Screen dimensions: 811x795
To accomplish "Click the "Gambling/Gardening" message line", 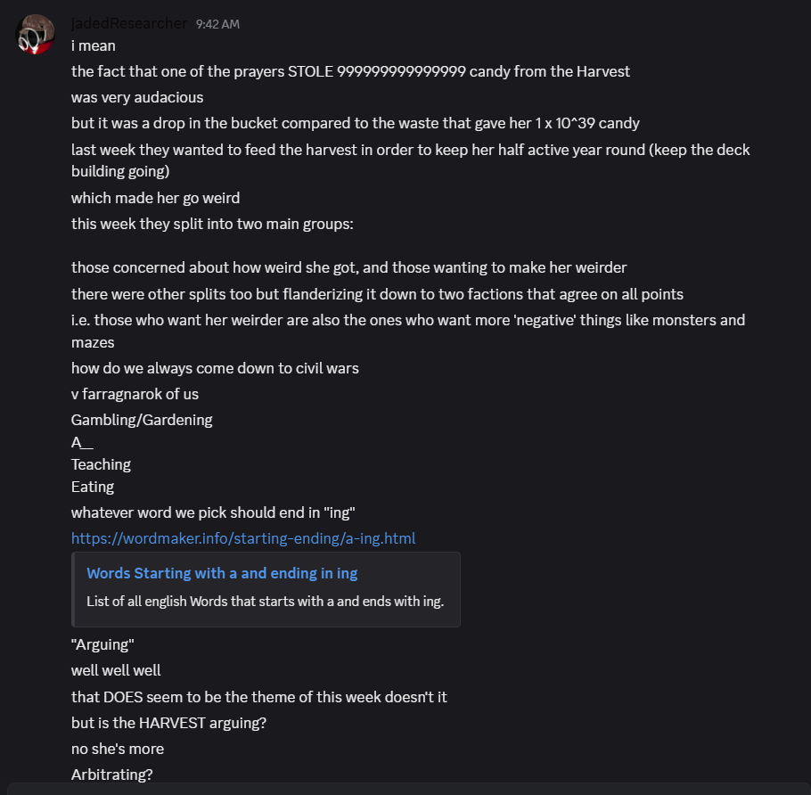I will pos(142,419).
